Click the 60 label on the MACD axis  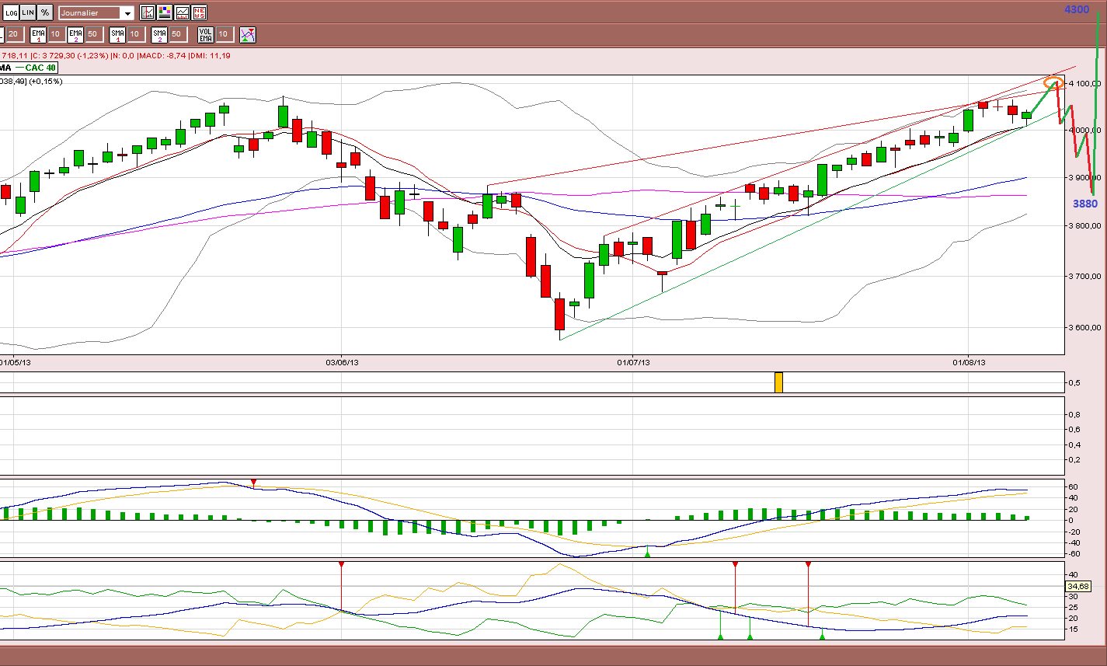tap(1073, 486)
